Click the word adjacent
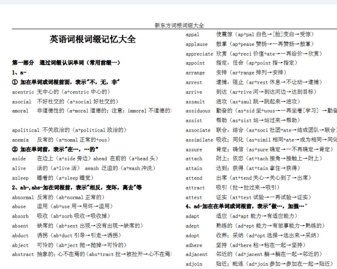 [x=196, y=255]
